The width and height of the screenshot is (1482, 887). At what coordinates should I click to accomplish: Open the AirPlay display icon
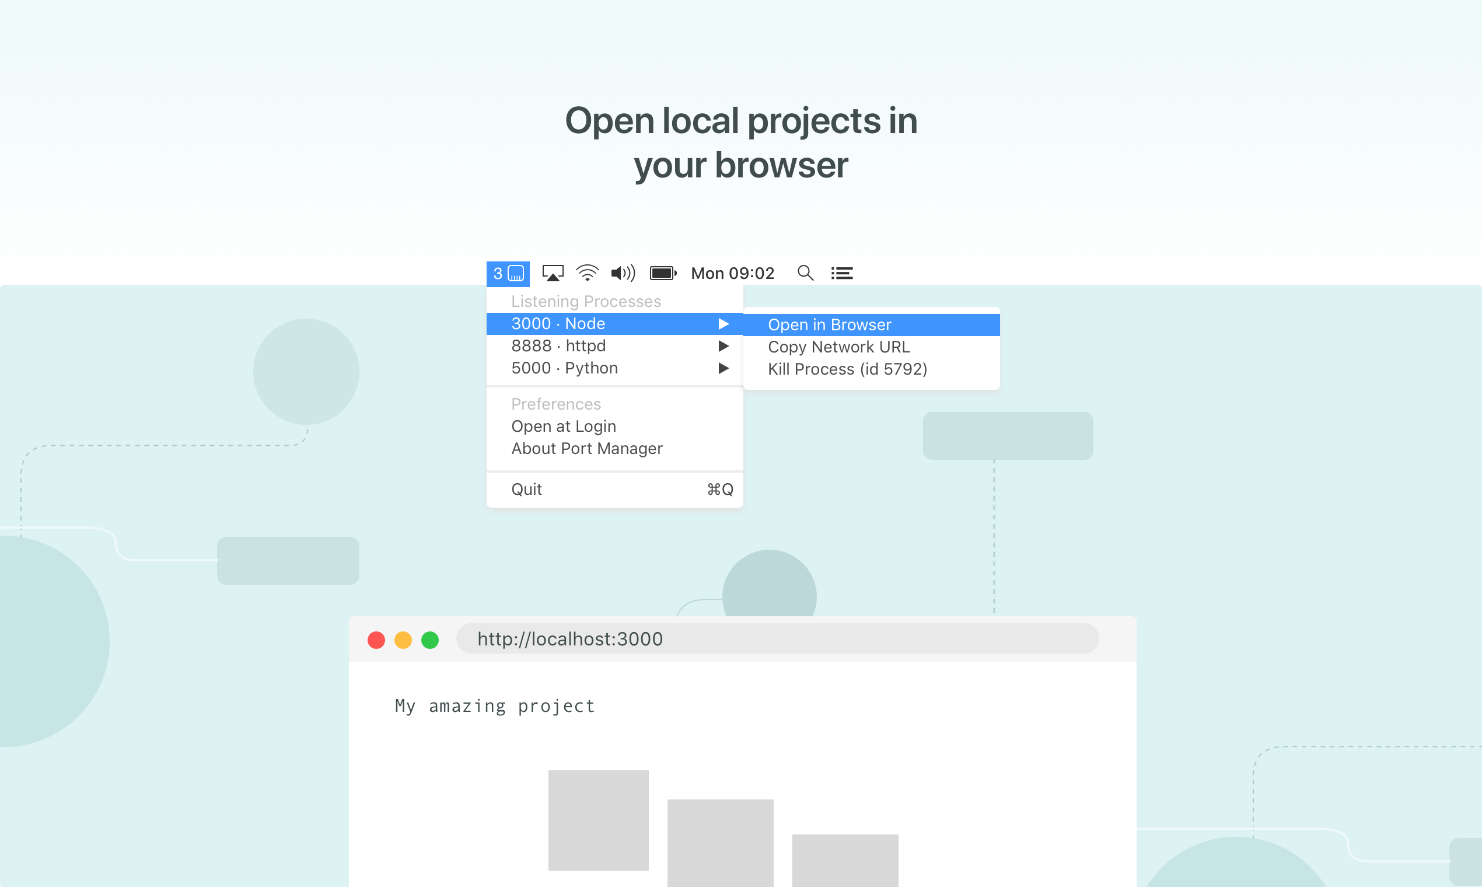click(x=552, y=273)
